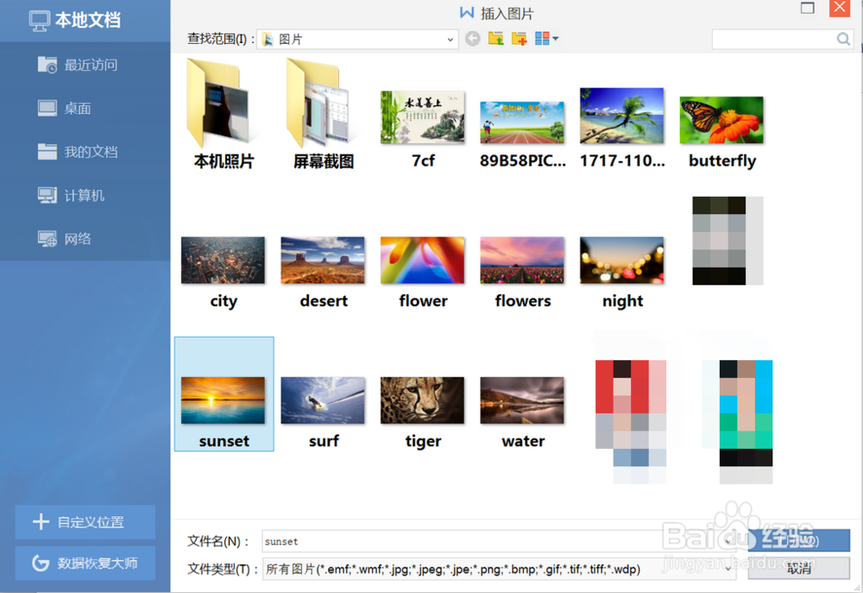Expand the 查找范围 folder dropdown
Image resolution: width=863 pixels, height=593 pixels.
pos(450,40)
